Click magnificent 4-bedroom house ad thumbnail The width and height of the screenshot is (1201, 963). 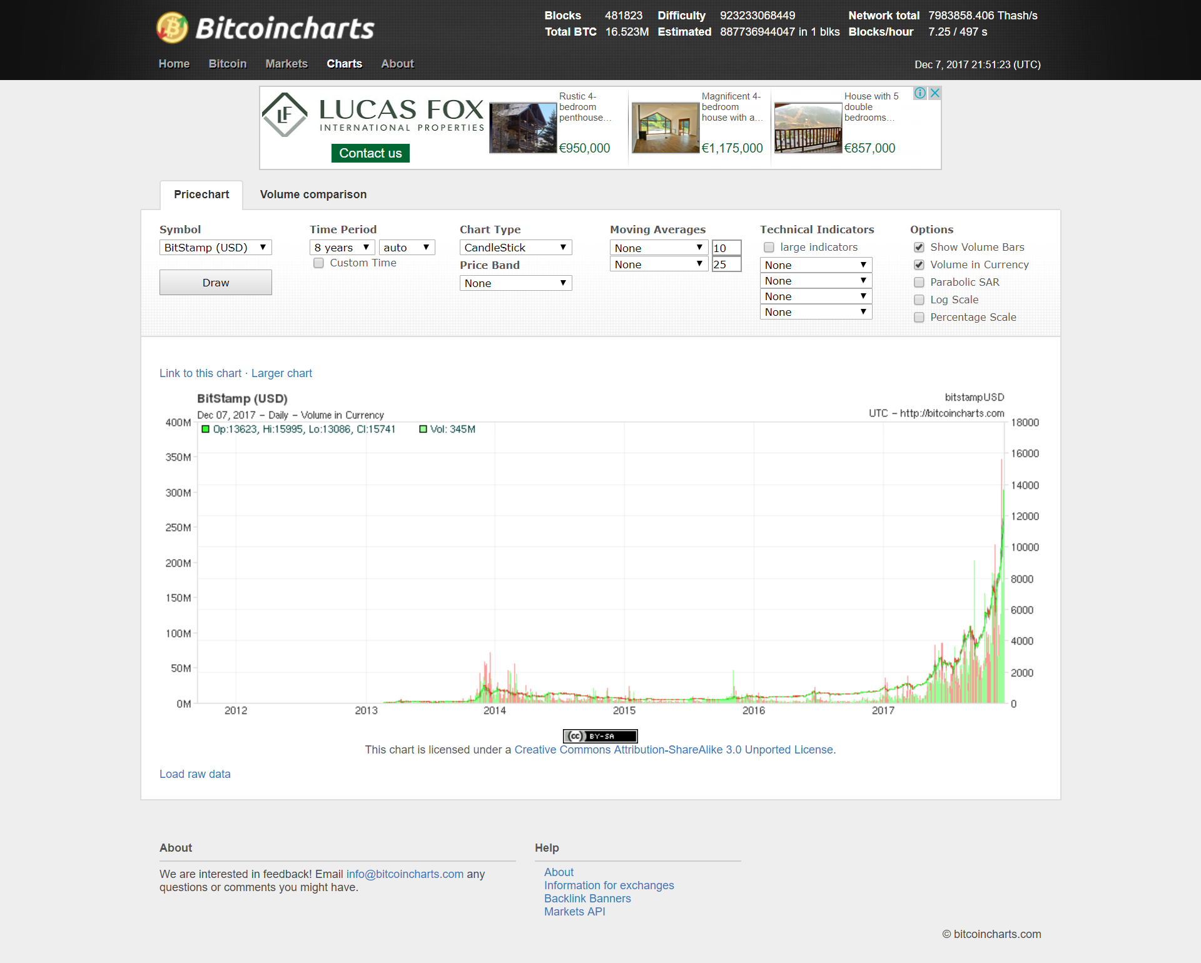click(x=666, y=128)
